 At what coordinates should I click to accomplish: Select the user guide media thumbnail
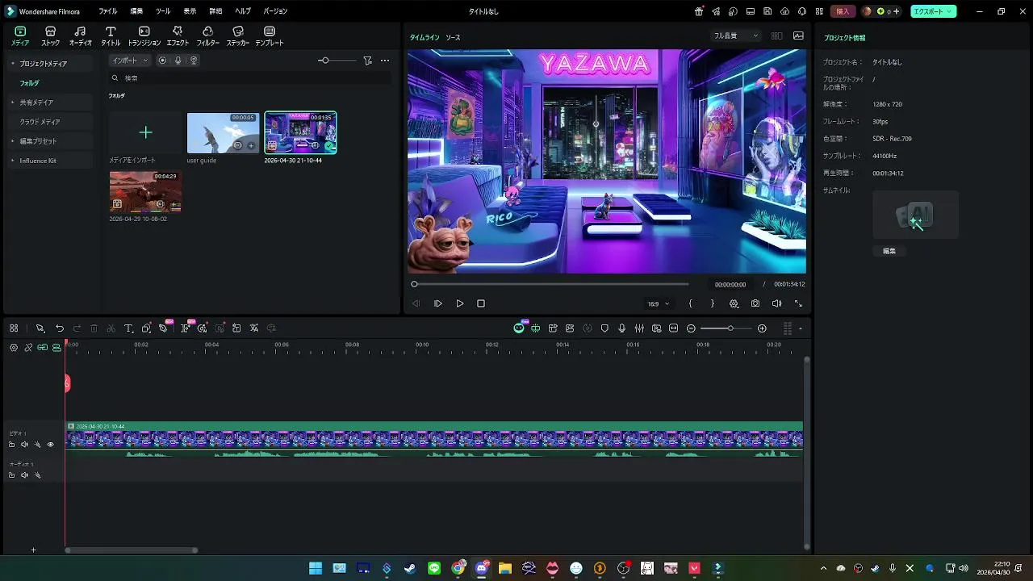[223, 132]
